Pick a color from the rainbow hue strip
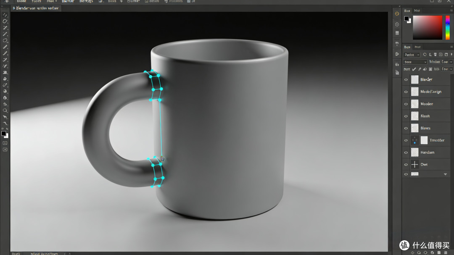The width and height of the screenshot is (454, 255). (448, 27)
